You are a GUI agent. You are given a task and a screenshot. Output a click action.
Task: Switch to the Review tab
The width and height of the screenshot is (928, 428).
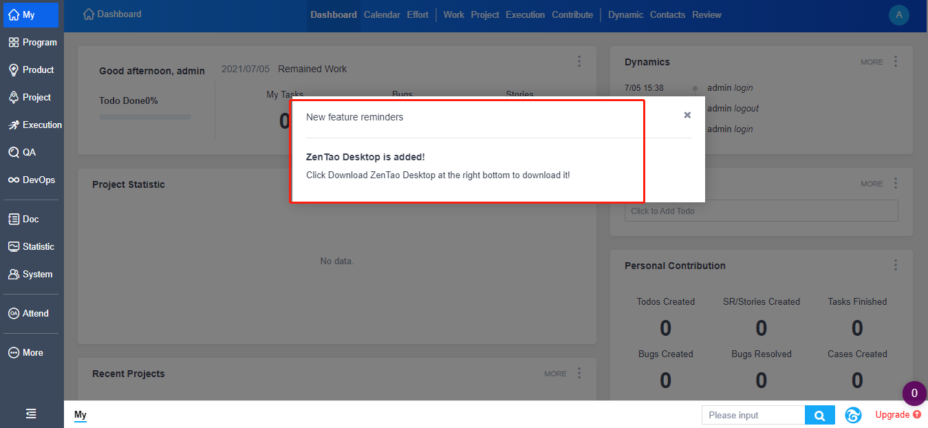click(x=706, y=14)
